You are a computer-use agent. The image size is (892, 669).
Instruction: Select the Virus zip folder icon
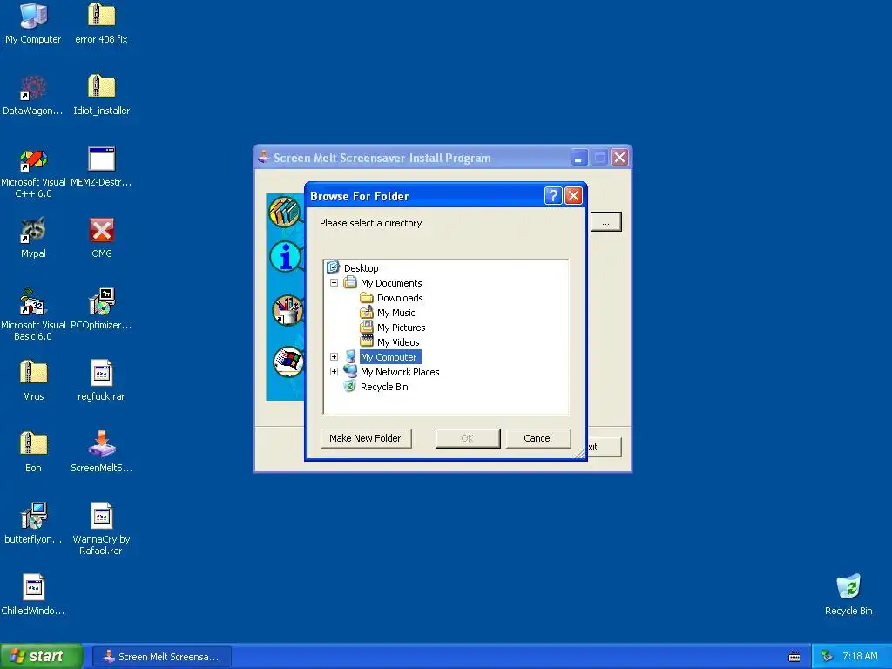pyautogui.click(x=33, y=380)
